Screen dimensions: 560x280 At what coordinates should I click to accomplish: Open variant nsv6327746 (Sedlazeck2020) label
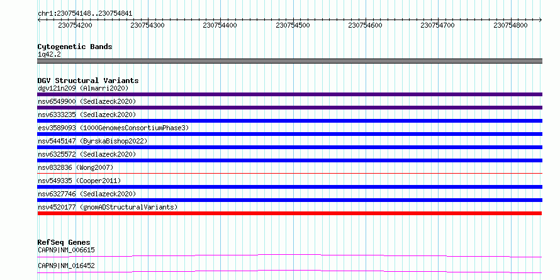pyautogui.click(x=87, y=194)
